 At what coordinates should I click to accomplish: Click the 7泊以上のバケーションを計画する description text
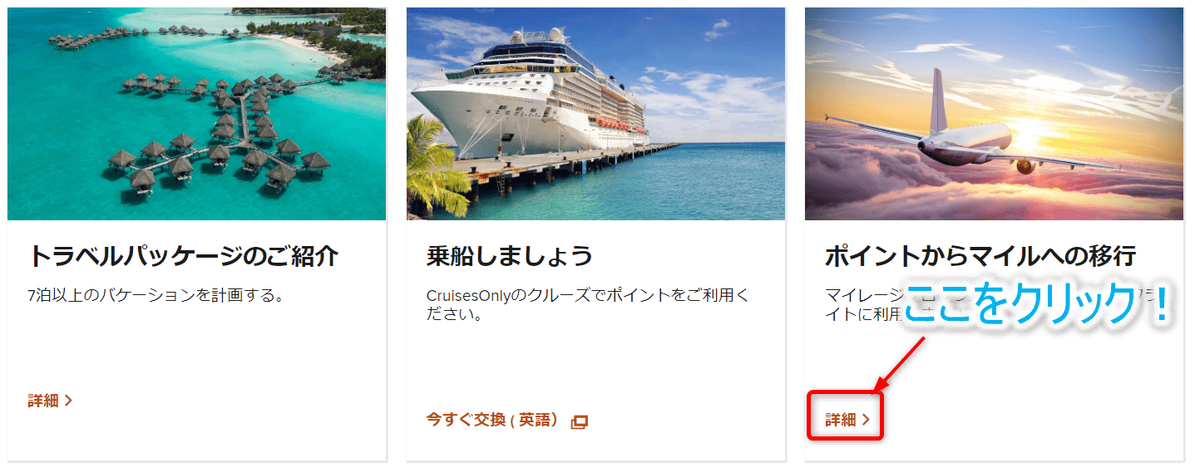click(x=156, y=295)
